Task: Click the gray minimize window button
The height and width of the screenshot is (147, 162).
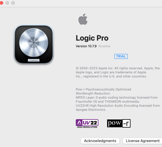Action: [x=7, y=3]
